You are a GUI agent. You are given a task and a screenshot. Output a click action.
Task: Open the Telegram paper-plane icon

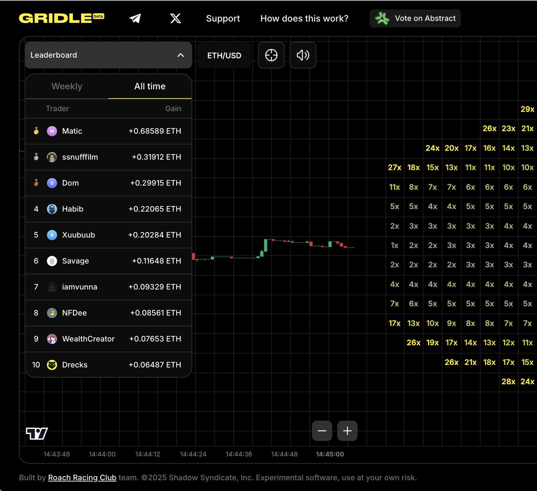tap(135, 18)
